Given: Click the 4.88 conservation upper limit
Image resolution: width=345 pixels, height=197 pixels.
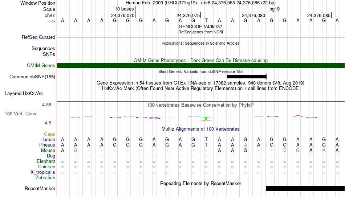Looking at the screenshot, I should point(46,105).
